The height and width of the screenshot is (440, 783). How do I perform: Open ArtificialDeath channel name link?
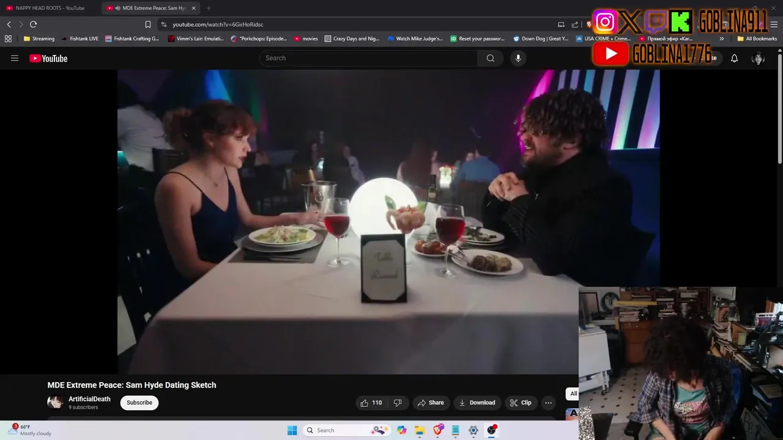tap(89, 399)
